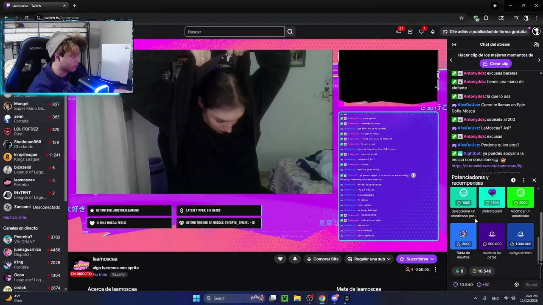Screen dimensions: 543x305
Task: Click the Comprar Bits button
Action: [x=322, y=259]
